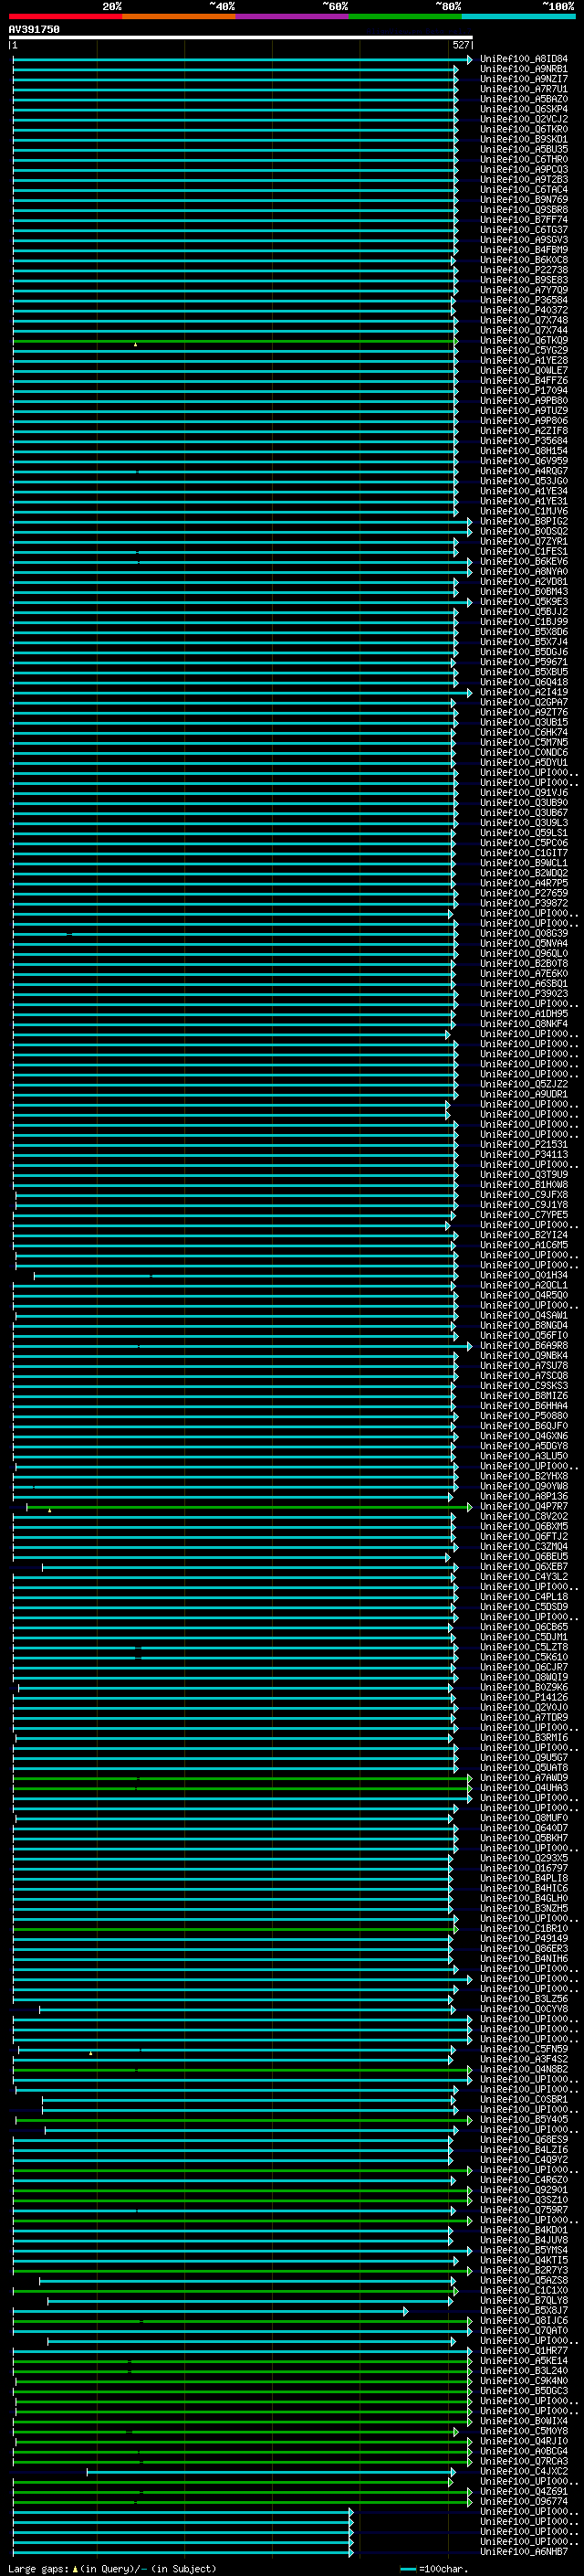Viewport: 584px width, 2576px height.
Task: Select hit label UniRef100_Q4P7R7
Action: (x=524, y=1506)
